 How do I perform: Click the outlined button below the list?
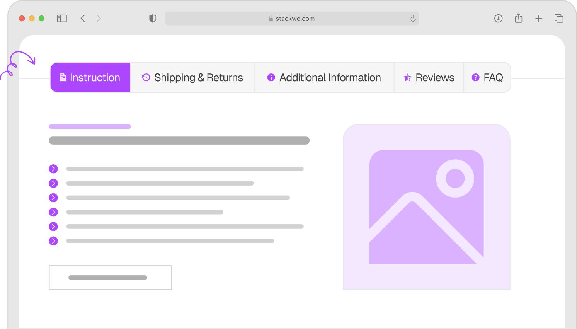click(110, 278)
